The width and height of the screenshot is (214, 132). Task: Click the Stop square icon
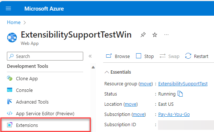[138, 56]
